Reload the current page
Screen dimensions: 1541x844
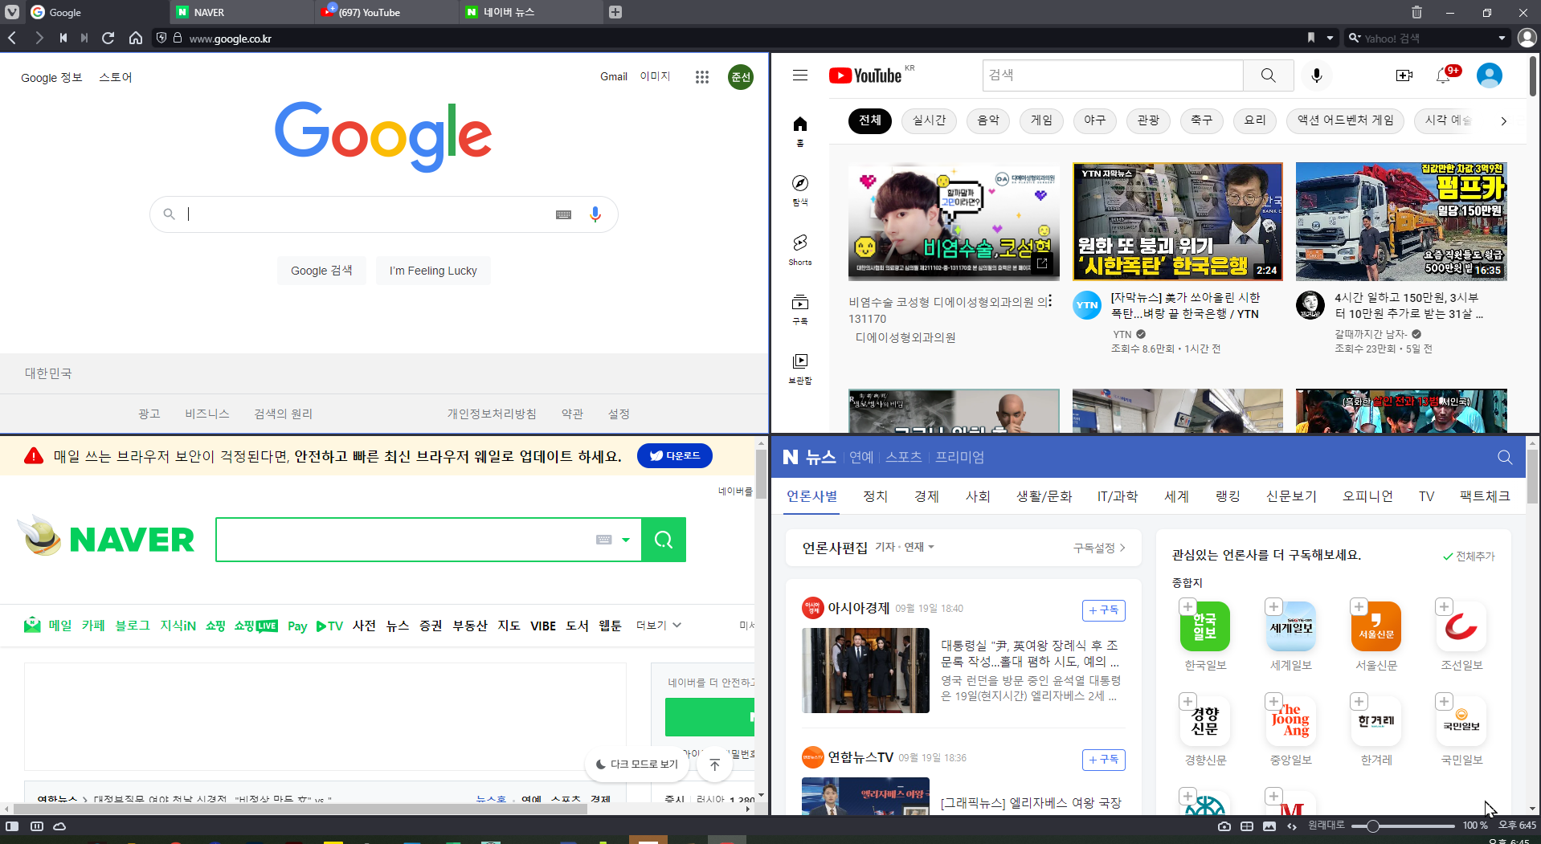[x=108, y=38]
